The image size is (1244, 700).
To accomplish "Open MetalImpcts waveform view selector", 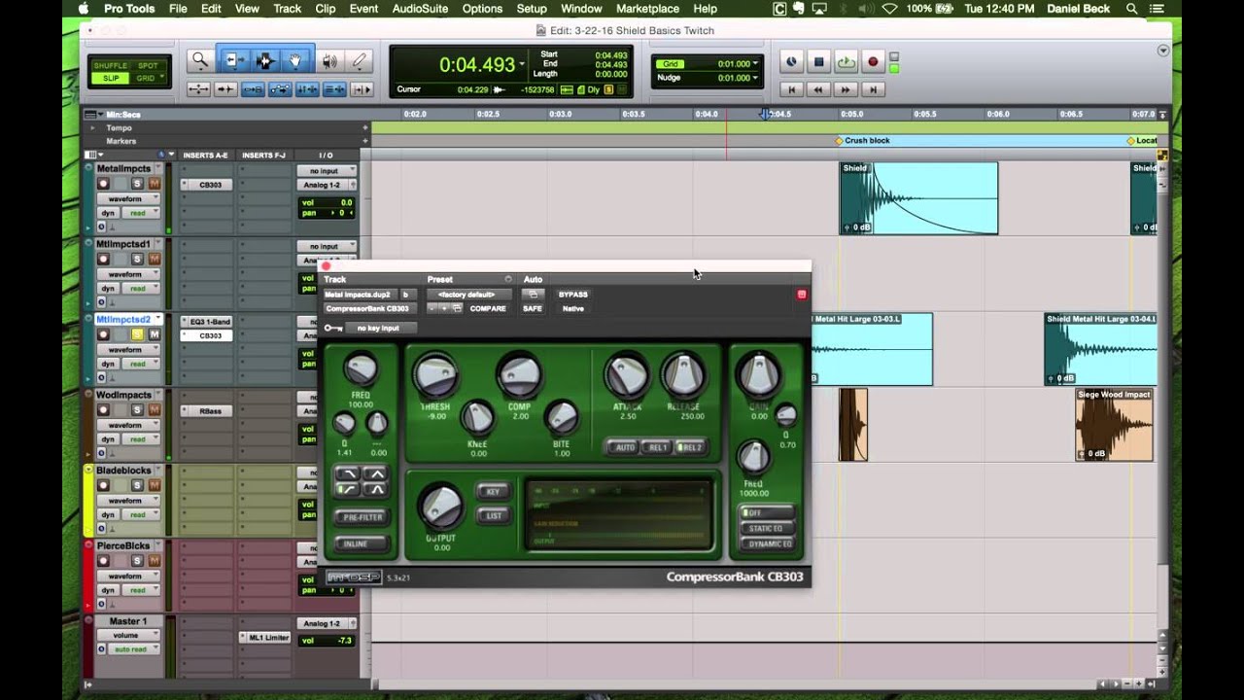I will click(128, 198).
